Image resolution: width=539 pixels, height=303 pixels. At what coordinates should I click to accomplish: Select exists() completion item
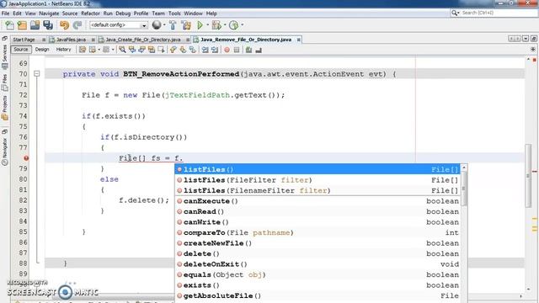point(318,285)
